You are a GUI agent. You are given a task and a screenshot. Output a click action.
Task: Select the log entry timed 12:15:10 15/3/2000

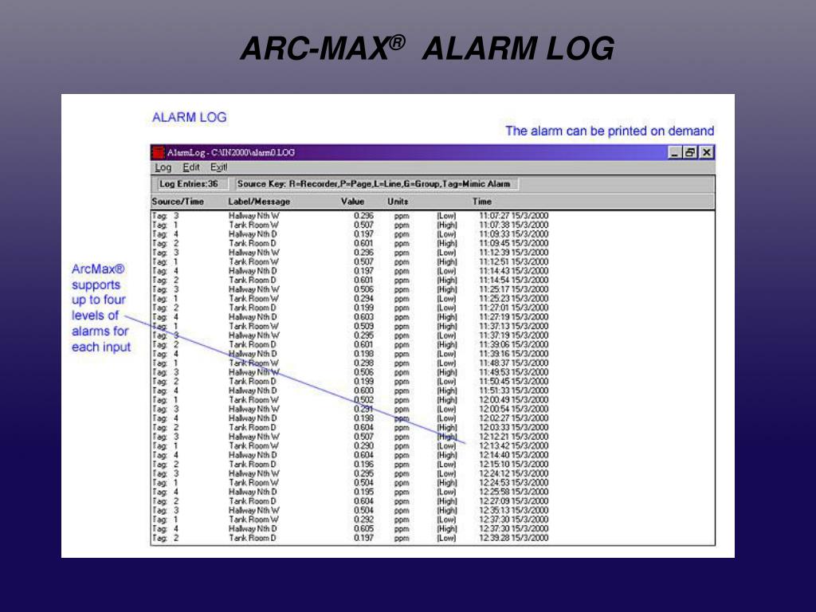click(x=350, y=465)
